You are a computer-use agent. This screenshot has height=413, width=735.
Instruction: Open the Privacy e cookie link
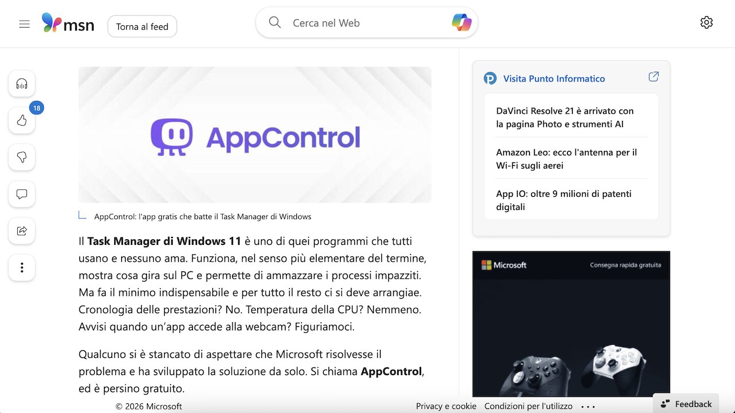446,406
